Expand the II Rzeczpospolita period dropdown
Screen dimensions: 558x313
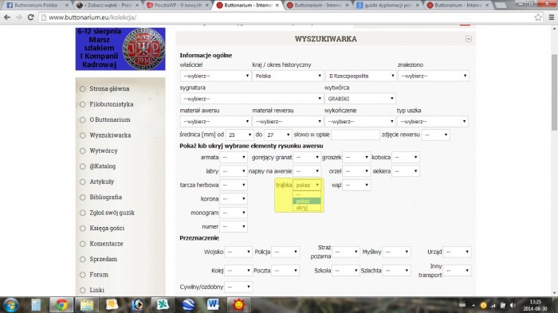(360, 76)
